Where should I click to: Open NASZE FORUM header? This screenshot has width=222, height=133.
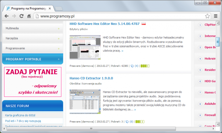click(33, 106)
